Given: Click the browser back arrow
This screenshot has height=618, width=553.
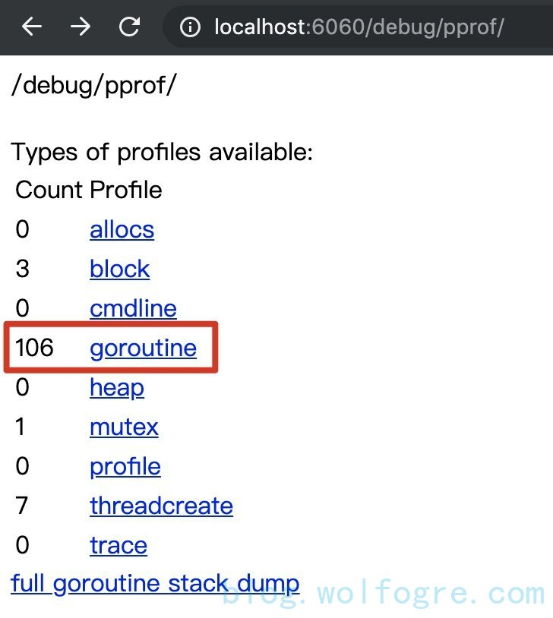Looking at the screenshot, I should pos(32,27).
